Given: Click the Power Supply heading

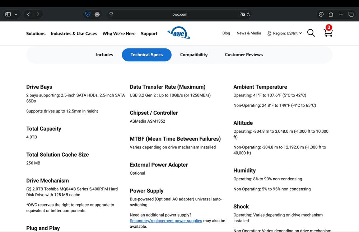Looking at the screenshot, I should [146, 191].
